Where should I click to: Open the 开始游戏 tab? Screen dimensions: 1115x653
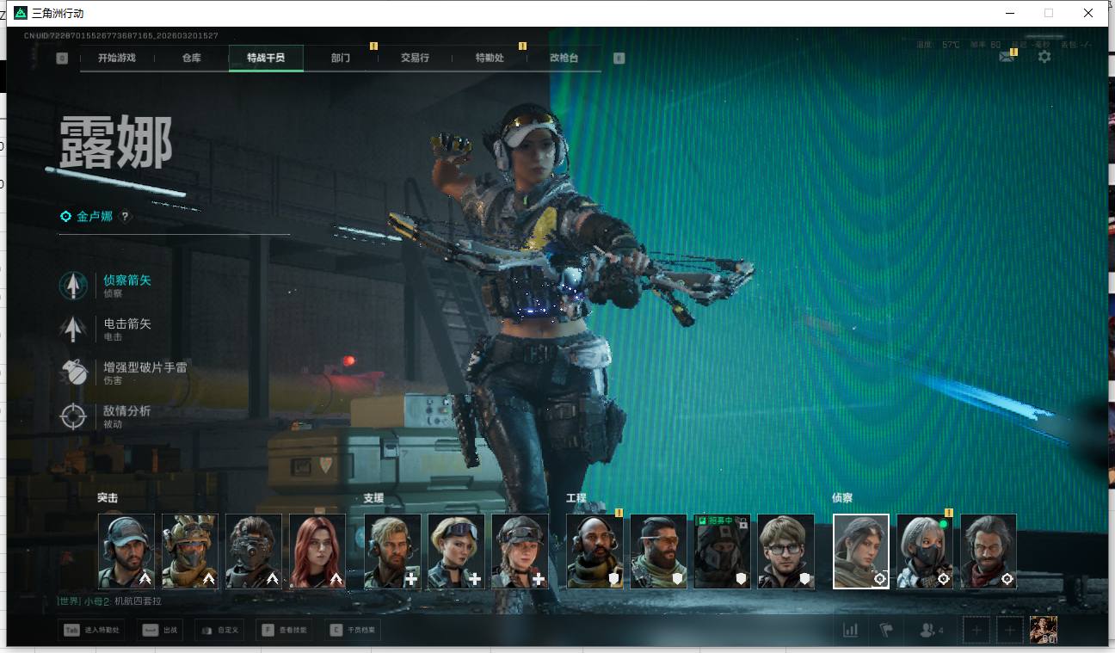(x=117, y=58)
